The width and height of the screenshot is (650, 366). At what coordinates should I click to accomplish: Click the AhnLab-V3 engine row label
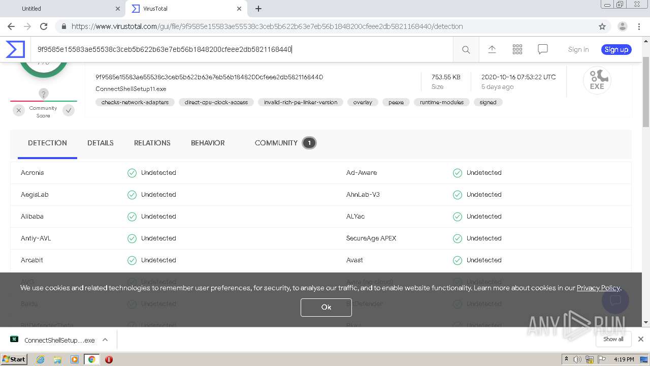point(363,195)
